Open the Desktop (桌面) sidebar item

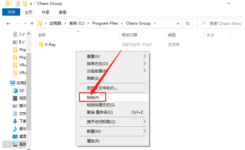[19, 137]
